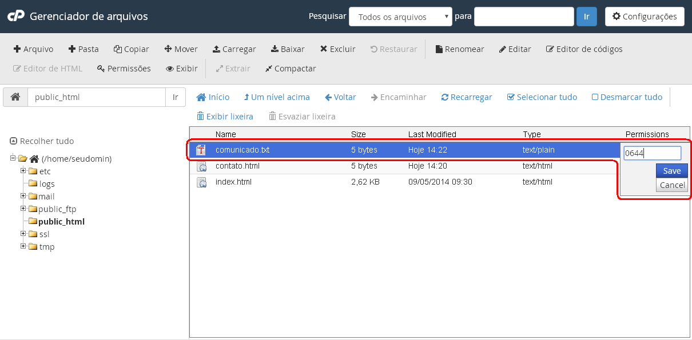
Task: Click the Copiar toolbar button
Action: pos(132,49)
